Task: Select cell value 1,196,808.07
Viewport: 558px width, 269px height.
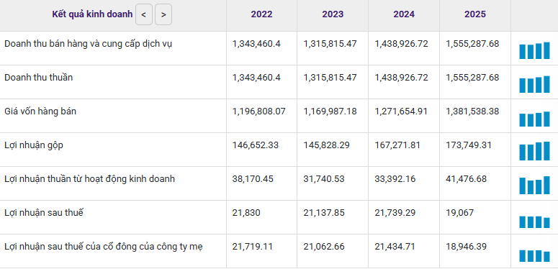Action: coord(258,111)
